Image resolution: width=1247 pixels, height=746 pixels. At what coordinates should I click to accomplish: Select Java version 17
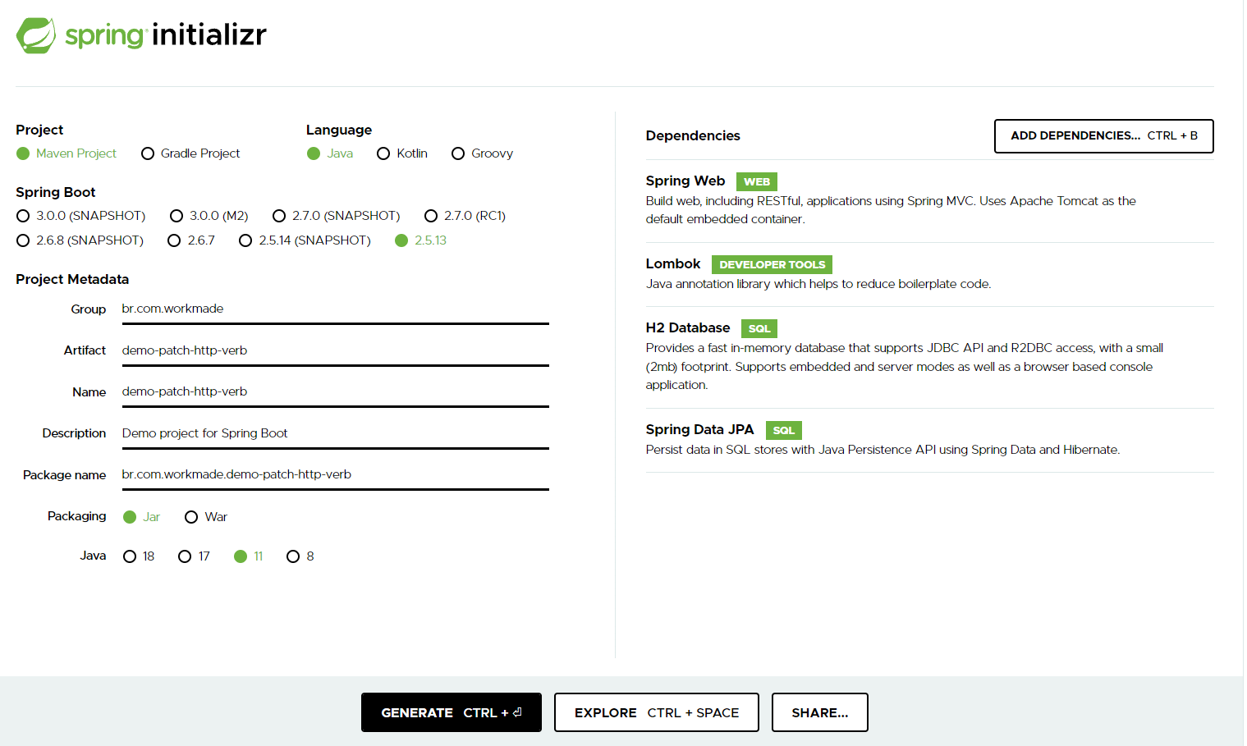tap(195, 556)
